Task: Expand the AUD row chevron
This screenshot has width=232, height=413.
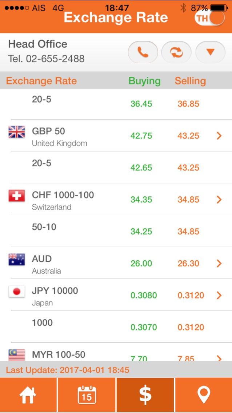Action: point(219,263)
